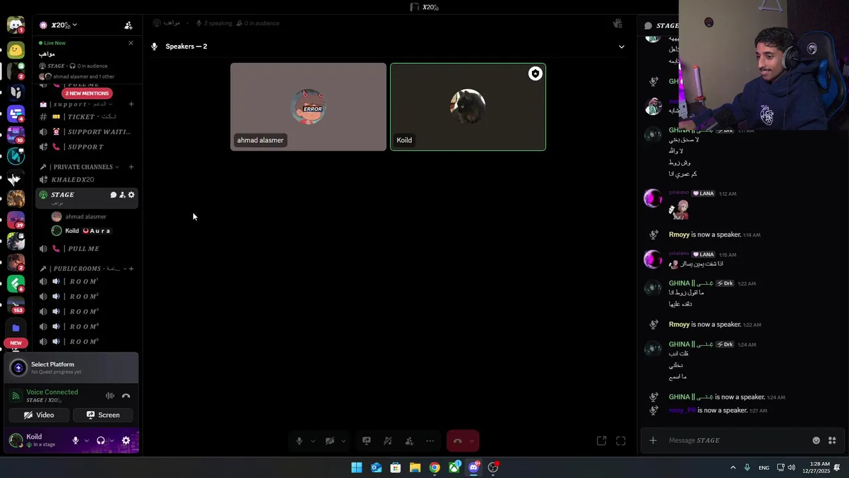The width and height of the screenshot is (849, 478).
Task: Open emoji picker in the chat box
Action: pos(816,441)
